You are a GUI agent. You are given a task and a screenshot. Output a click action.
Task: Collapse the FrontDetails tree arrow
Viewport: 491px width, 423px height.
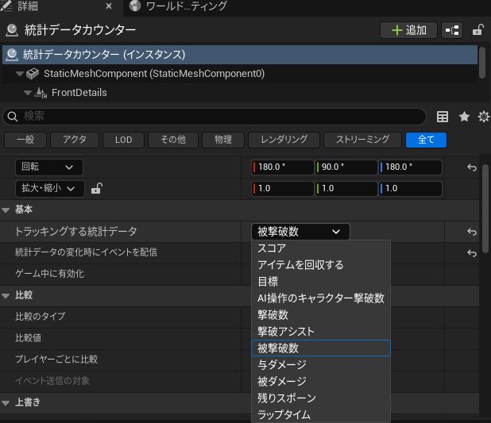pyautogui.click(x=28, y=93)
